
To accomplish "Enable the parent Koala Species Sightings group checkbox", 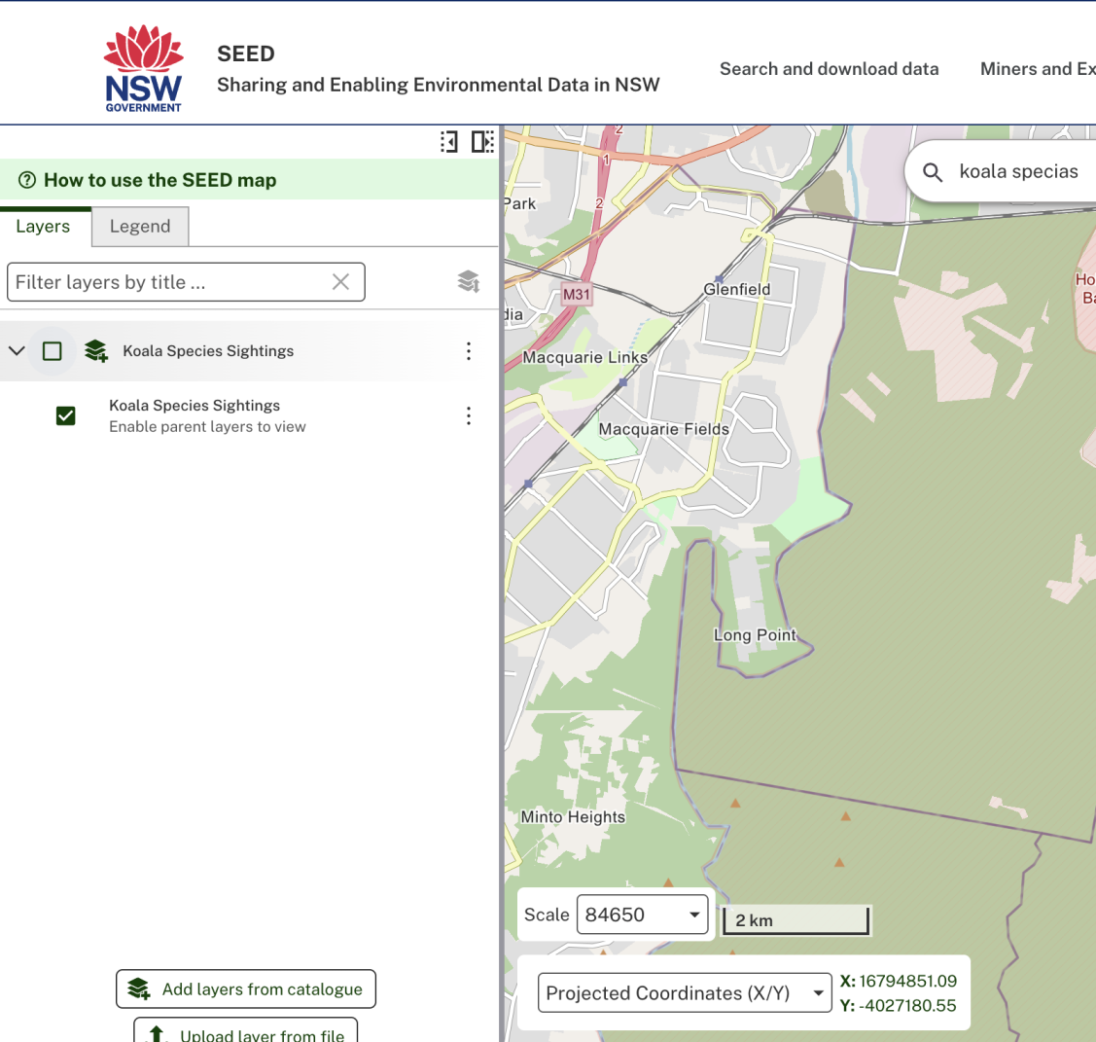I will 53,351.
